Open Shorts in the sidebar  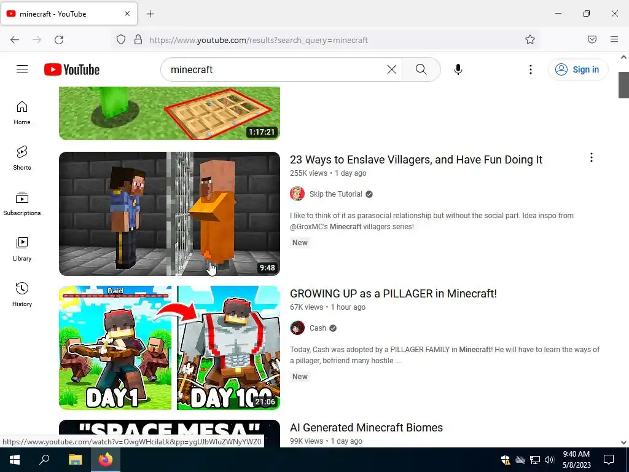point(22,158)
